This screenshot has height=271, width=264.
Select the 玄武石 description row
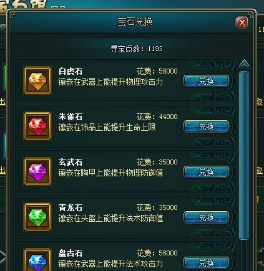pyautogui.click(x=110, y=173)
